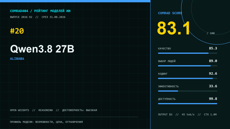Click the COMRAD SCORE heading
Screen dimensions: 230x129
170,13
